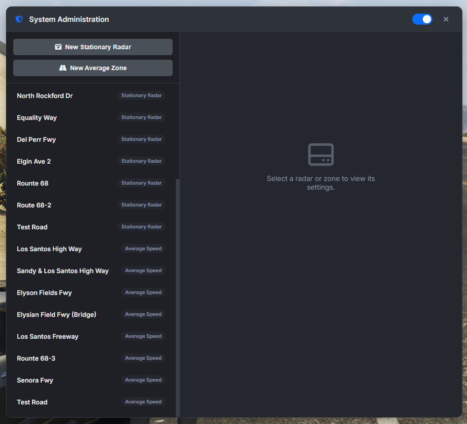
Task: Click Average Speed badge on Los Santos Freeway
Action: (143, 336)
